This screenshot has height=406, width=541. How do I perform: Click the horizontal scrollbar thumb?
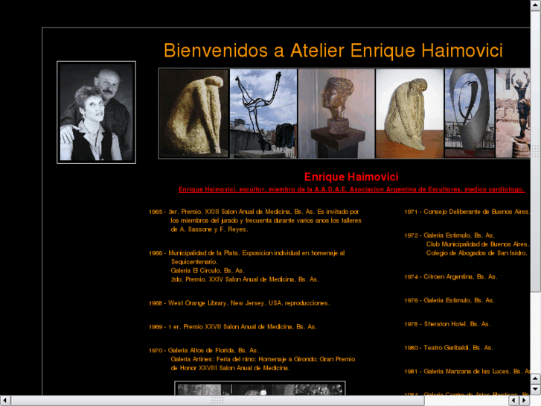click(218, 401)
